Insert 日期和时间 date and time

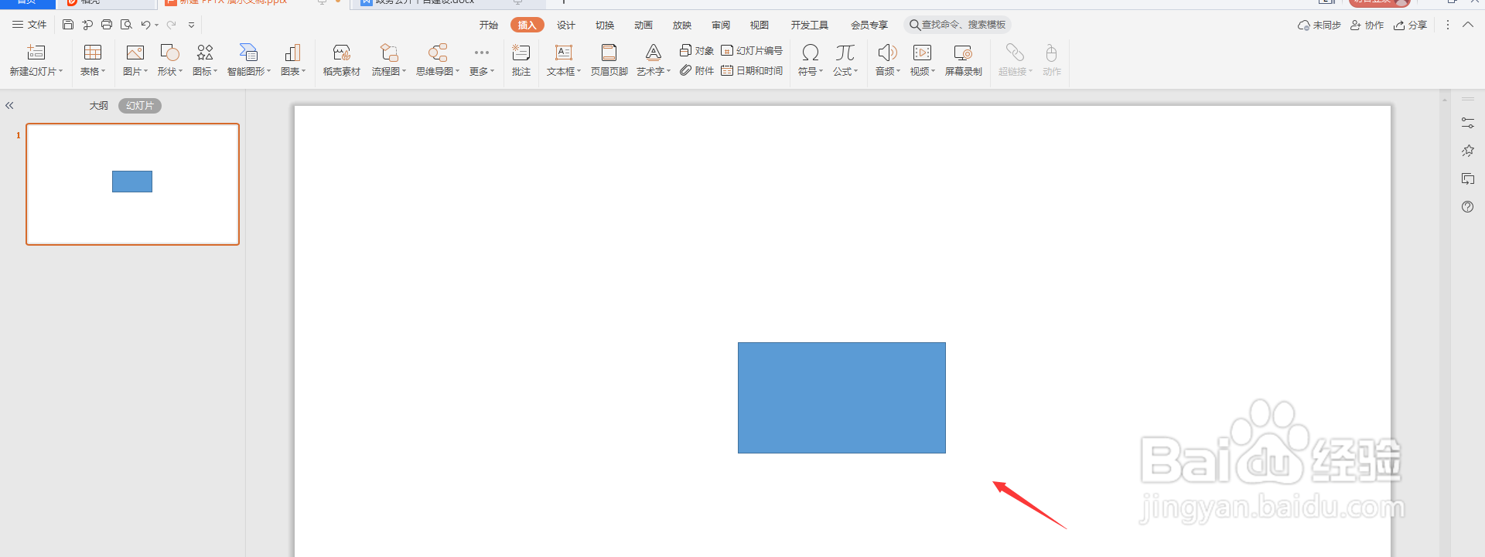[752, 70]
